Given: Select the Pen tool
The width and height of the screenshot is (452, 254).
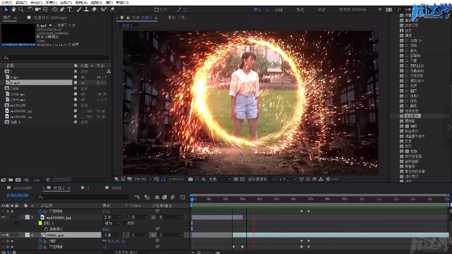Looking at the screenshot, I should [x=62, y=9].
